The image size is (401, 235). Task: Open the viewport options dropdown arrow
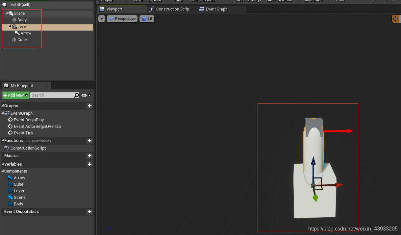pos(102,19)
